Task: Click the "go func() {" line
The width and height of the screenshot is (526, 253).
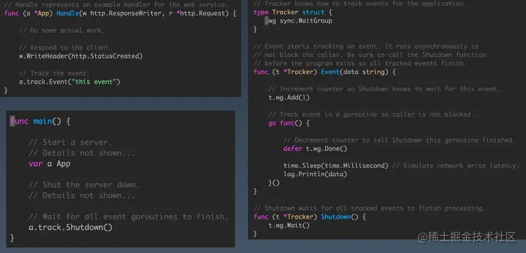Action: tap(289, 123)
